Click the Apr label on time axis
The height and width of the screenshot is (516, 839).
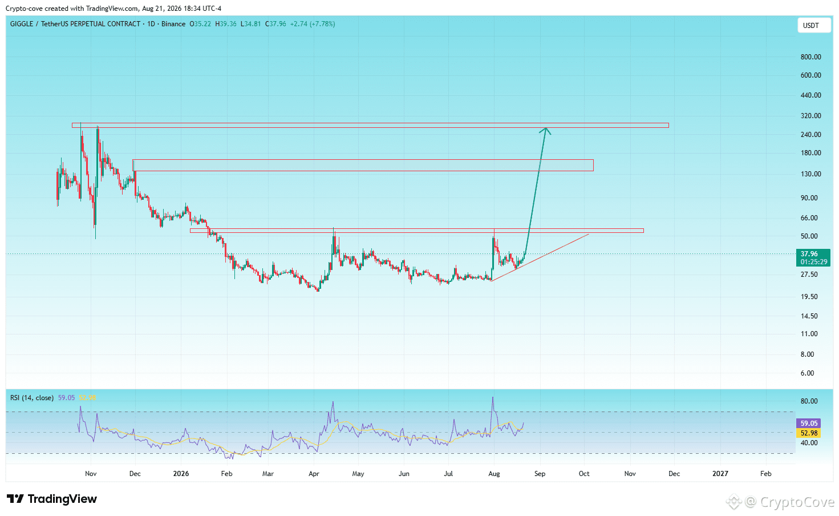coord(314,474)
